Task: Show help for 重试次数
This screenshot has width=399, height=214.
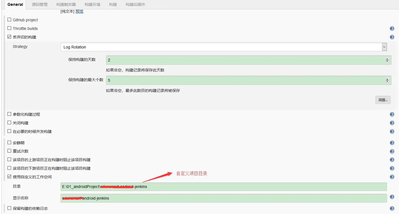Action: tap(392, 151)
